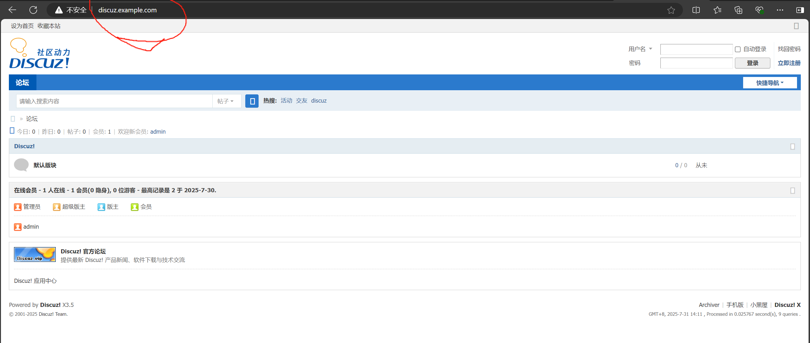Click the Discuz! logo

point(40,53)
